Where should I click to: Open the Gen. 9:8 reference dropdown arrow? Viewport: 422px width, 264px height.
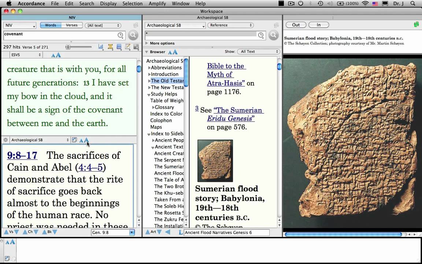[x=132, y=232]
